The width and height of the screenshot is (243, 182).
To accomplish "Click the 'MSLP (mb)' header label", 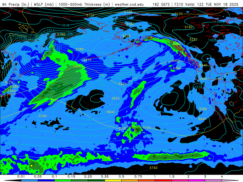I will [x=44, y=4].
